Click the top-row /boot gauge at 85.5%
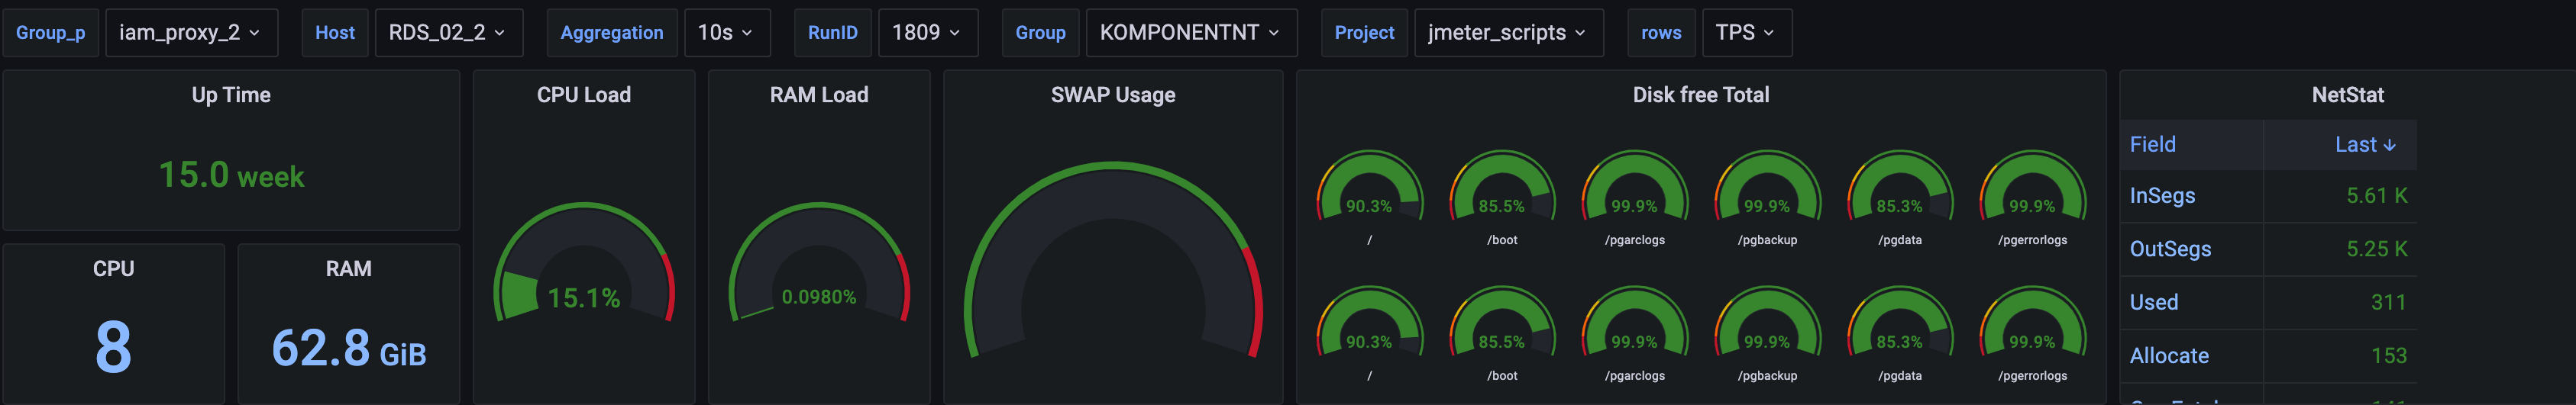Viewport: 2576px width, 405px height. (1502, 187)
